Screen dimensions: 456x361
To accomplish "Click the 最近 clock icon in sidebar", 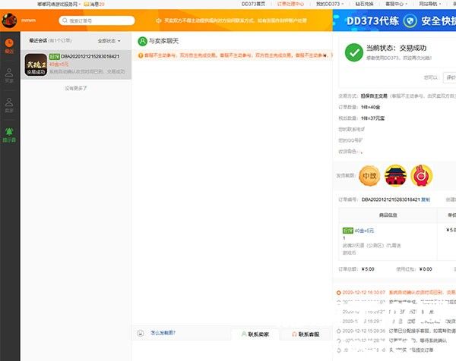I will click(x=9, y=45).
